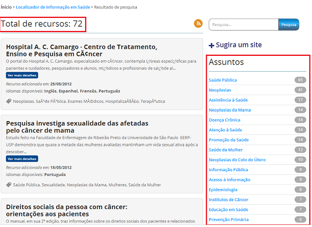Click the orange RSS feed icon
Screen dimensions: 312x227
click(x=198, y=24)
